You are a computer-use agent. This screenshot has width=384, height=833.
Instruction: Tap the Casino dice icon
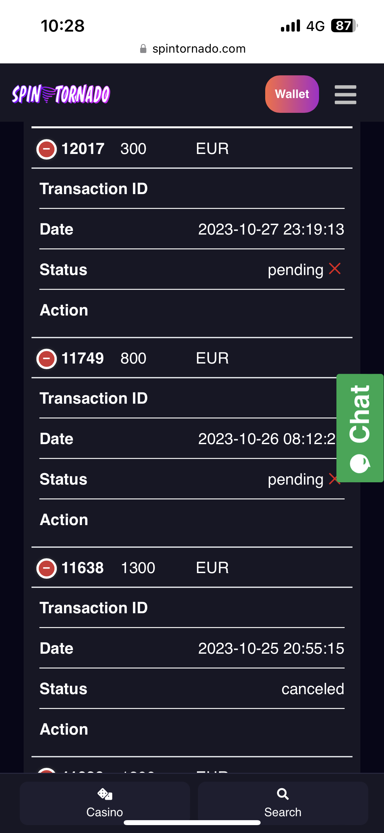coord(105,794)
